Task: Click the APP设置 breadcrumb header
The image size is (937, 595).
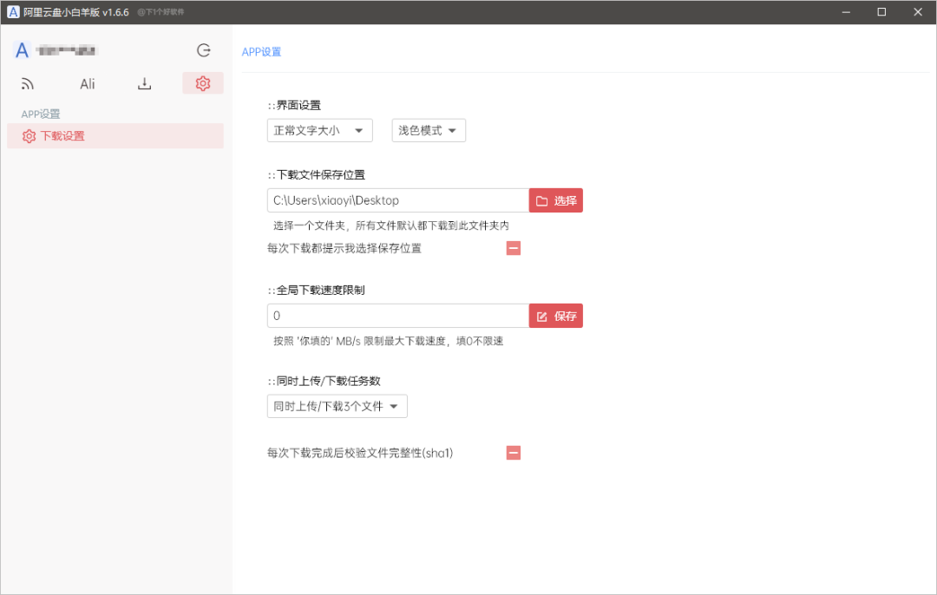Action: point(261,52)
